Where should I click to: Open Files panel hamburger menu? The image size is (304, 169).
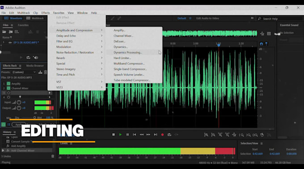click(x=12, y=25)
